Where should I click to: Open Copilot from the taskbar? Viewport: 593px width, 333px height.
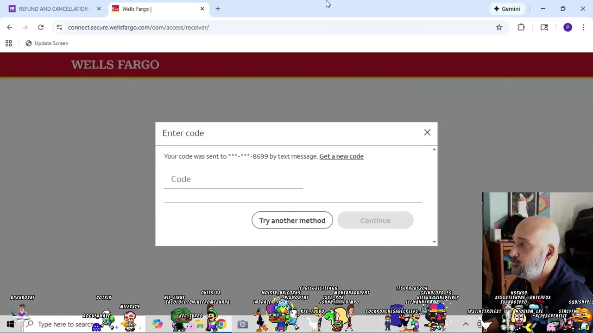tap(158, 324)
